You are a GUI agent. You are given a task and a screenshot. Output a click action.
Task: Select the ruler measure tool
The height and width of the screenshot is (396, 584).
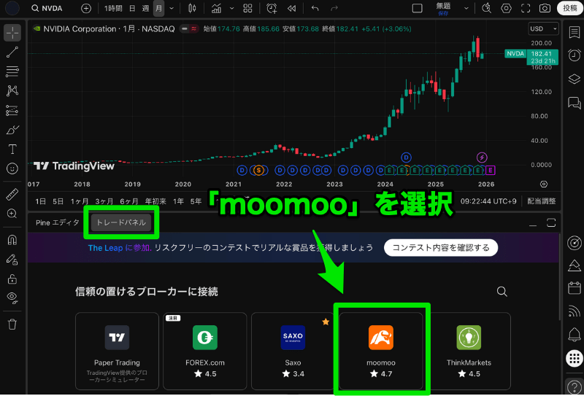point(12,194)
